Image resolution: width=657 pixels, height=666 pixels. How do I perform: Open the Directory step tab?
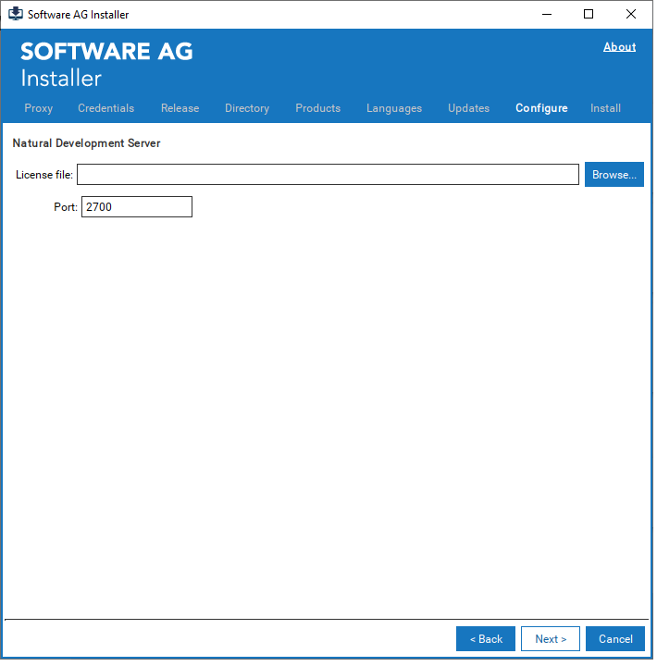pos(247,108)
